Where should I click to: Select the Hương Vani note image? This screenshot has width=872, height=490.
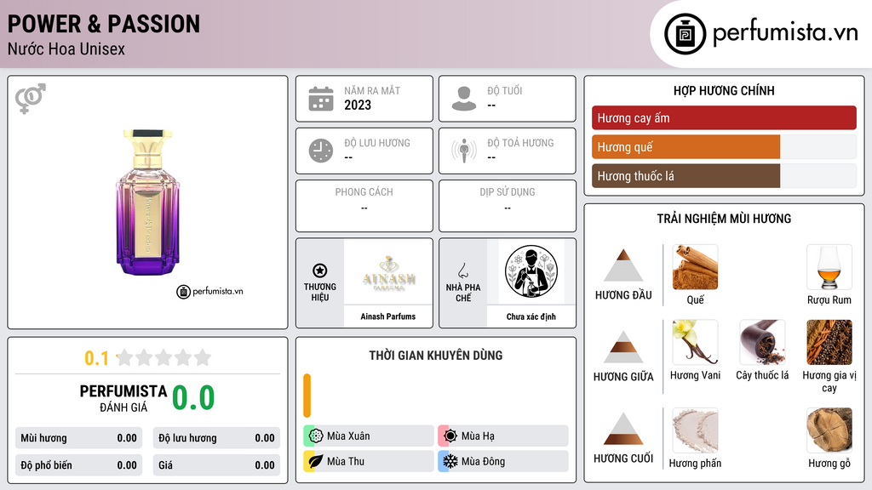695,342
